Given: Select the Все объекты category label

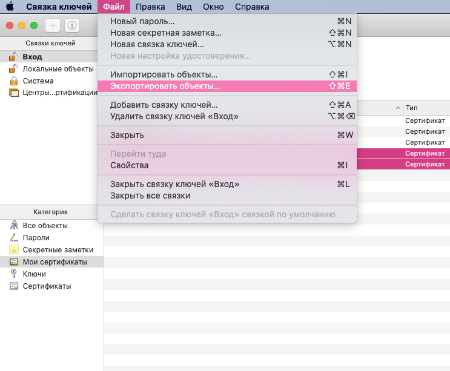Looking at the screenshot, I should coord(45,226).
